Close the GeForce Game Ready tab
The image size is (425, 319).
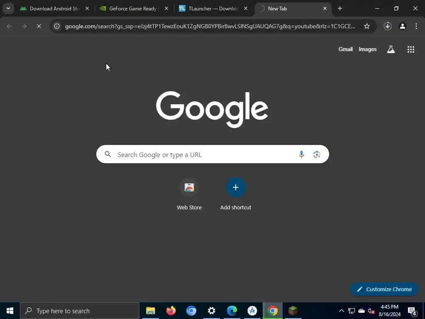pos(166,9)
